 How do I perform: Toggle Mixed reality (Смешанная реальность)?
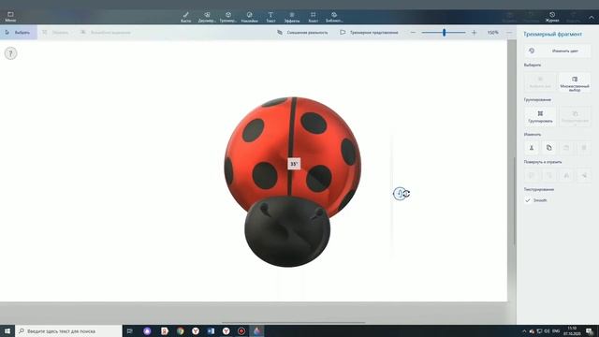[x=302, y=33]
